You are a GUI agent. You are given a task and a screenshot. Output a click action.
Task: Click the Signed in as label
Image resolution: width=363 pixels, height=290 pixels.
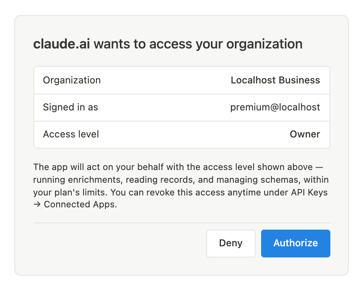(x=70, y=107)
